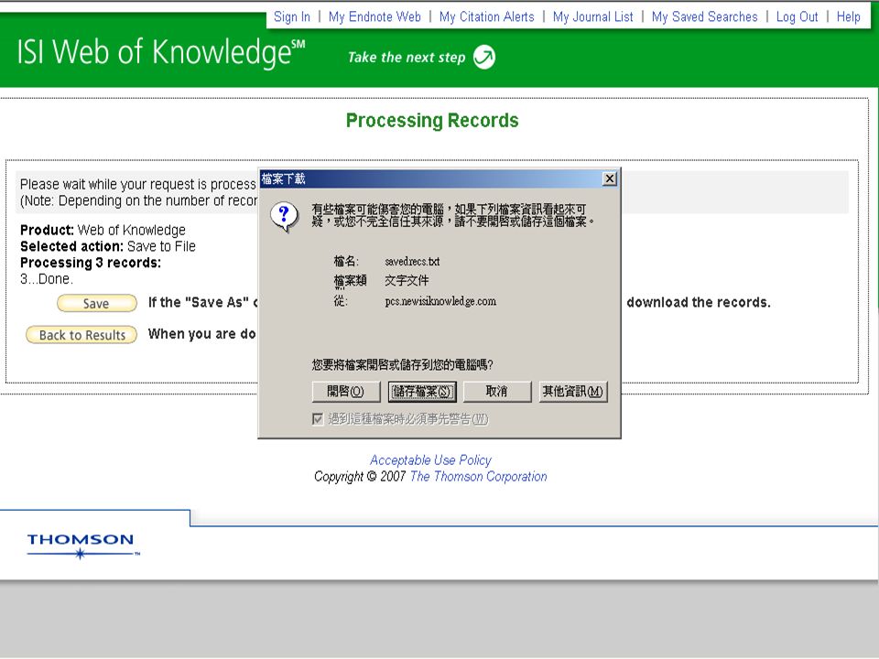This screenshot has height=659, width=879.
Task: Click the savedrecs.txt file name
Action: [412, 261]
